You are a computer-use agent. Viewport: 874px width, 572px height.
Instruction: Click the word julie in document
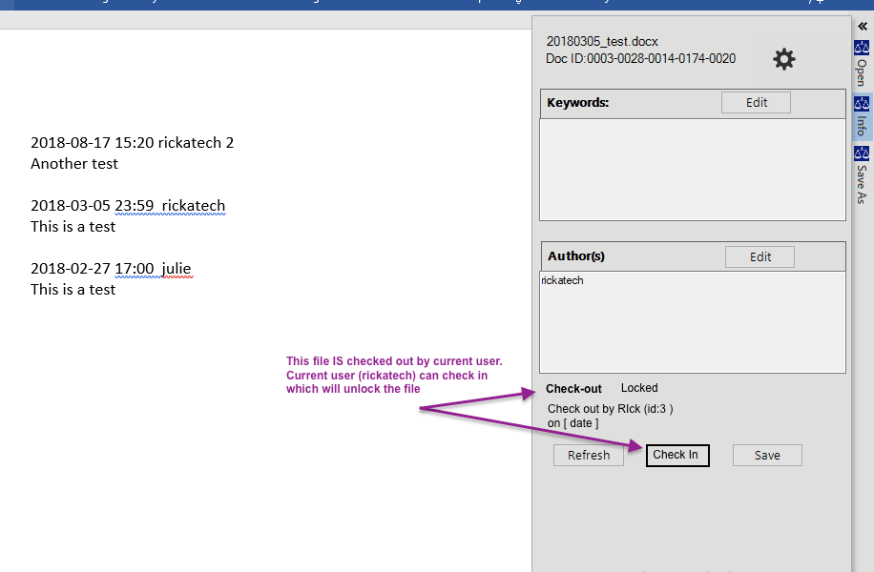tap(177, 269)
